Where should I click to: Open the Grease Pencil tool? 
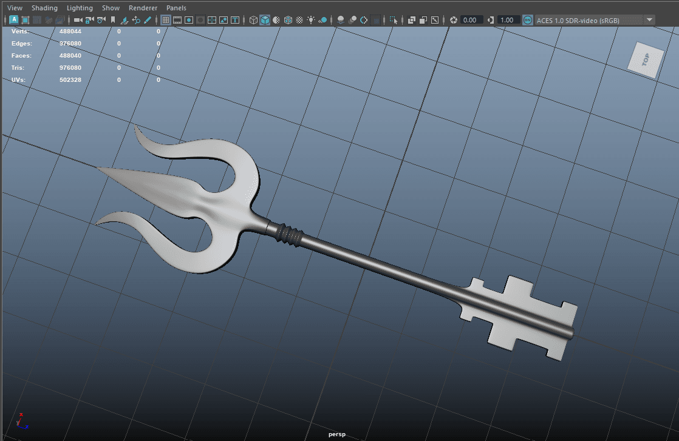point(147,20)
